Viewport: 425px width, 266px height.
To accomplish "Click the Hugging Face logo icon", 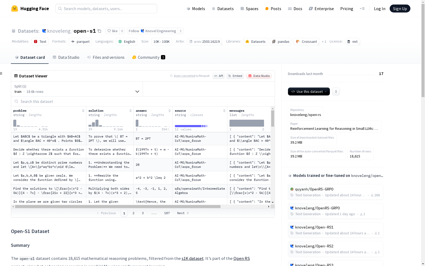I will pos(15,9).
